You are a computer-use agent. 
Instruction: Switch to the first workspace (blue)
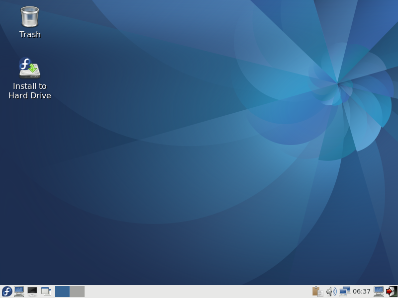click(x=62, y=292)
